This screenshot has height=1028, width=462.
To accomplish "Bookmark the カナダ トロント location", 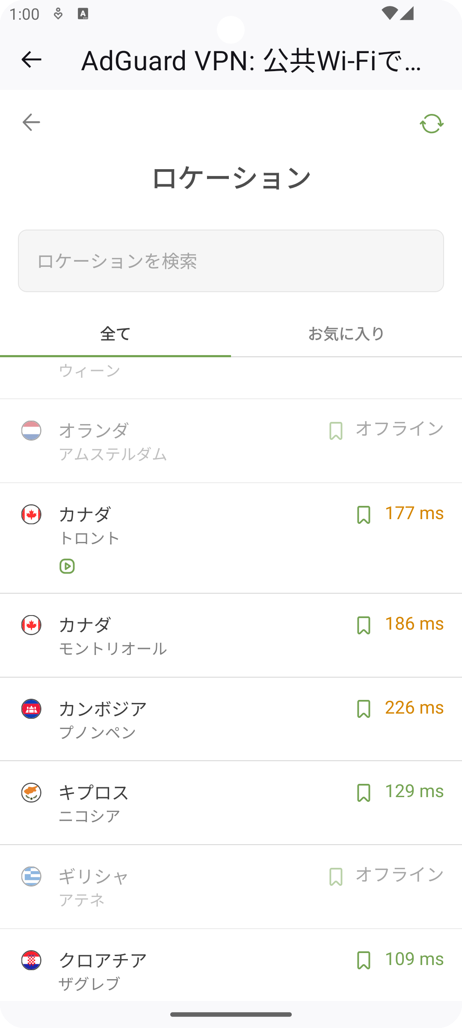I will point(364,515).
